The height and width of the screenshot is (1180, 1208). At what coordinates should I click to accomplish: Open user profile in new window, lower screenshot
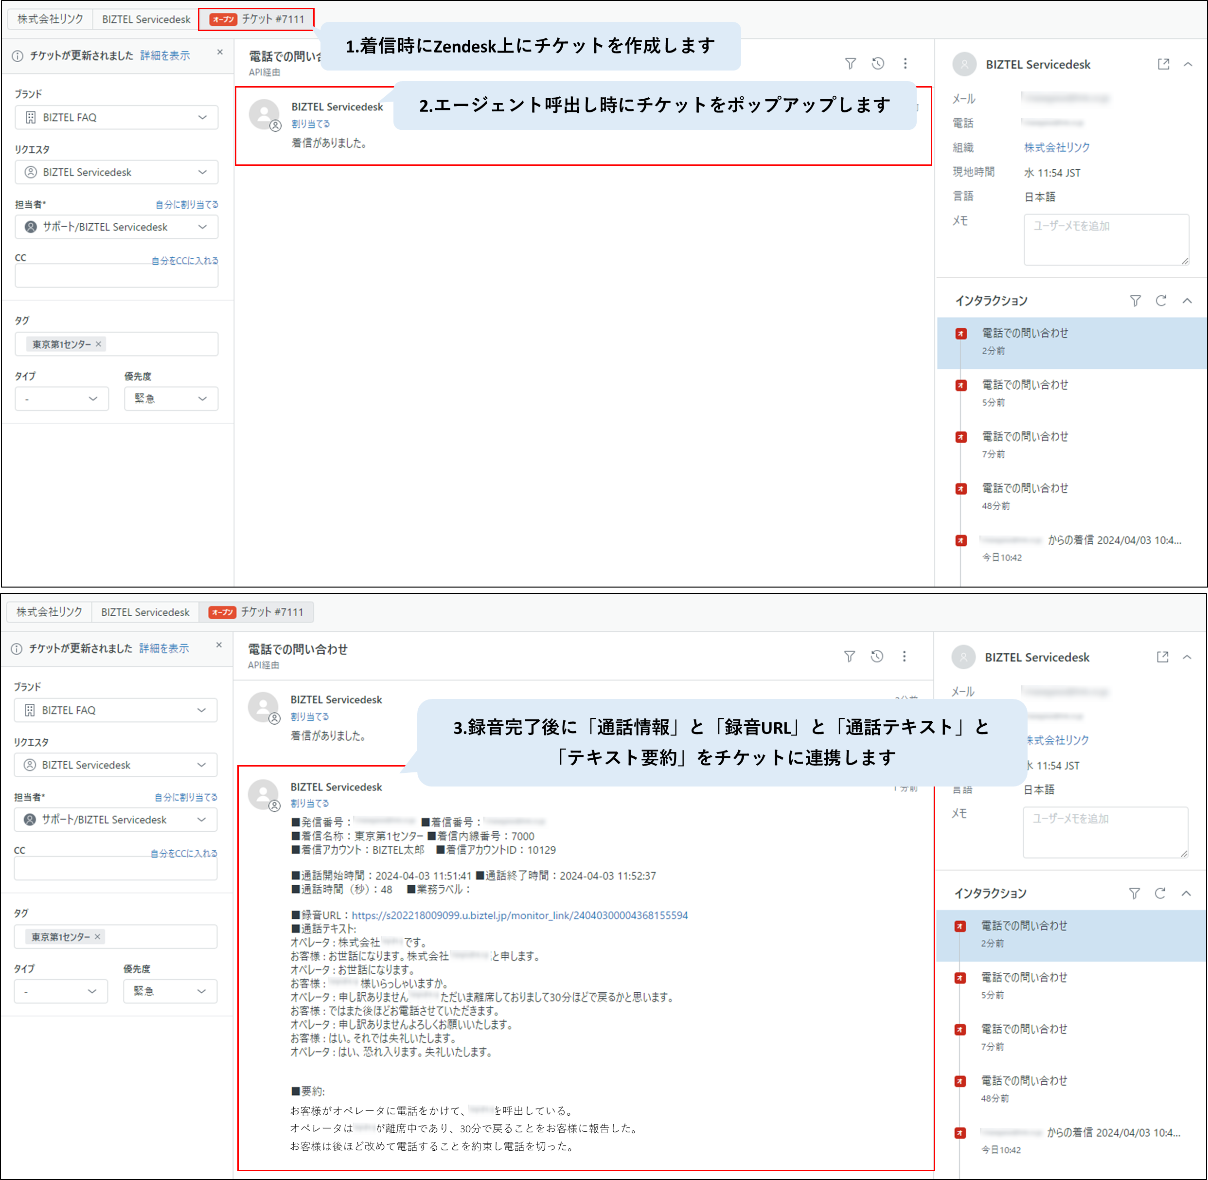1163,657
